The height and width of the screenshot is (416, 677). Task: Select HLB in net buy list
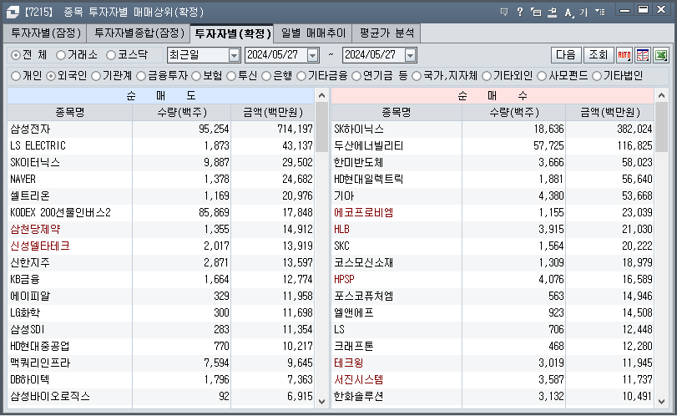(x=493, y=230)
